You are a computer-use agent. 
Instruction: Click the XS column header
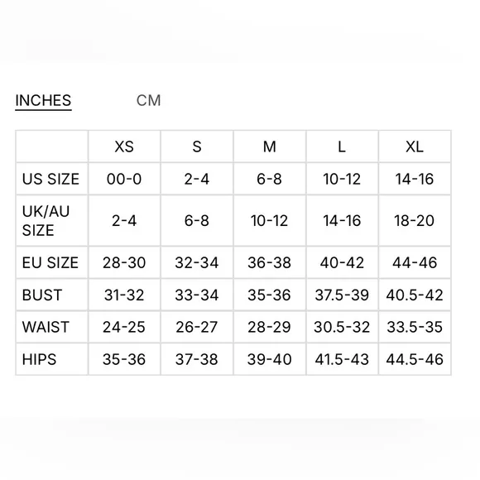[x=124, y=146]
